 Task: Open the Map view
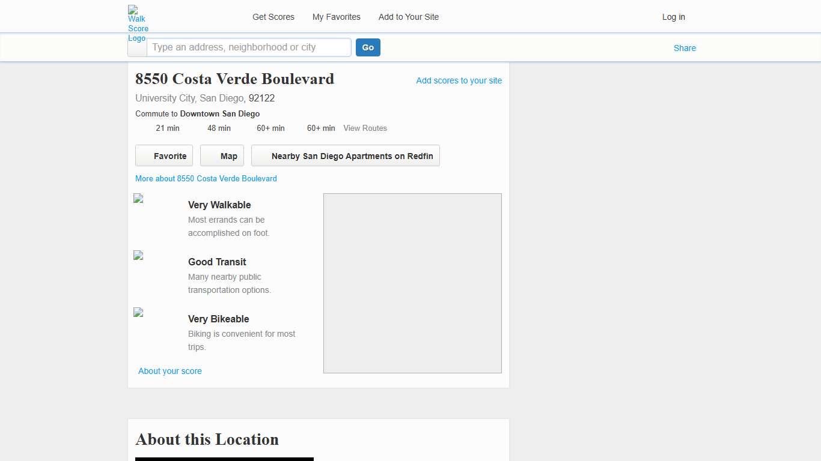222,155
